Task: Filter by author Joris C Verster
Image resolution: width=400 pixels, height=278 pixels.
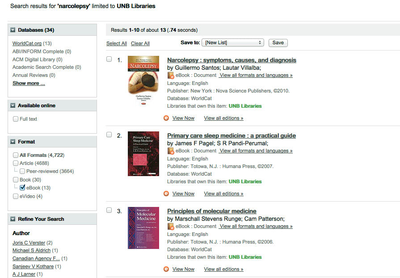Action: pyautogui.click(x=29, y=243)
